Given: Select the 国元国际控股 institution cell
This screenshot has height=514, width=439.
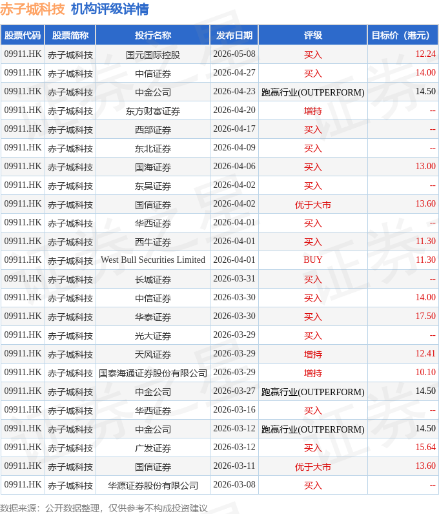Looking at the screenshot, I should pyautogui.click(x=153, y=55).
